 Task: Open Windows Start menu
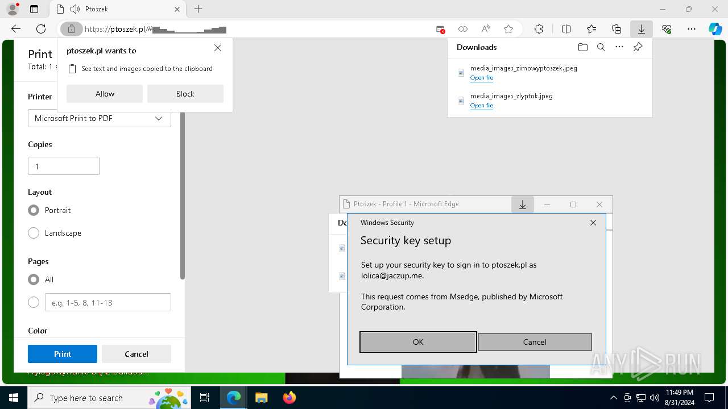click(13, 398)
